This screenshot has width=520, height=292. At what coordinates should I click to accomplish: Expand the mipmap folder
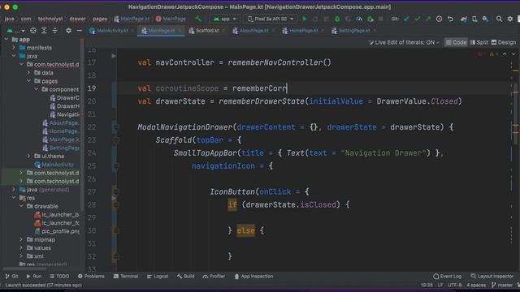pos(21,239)
